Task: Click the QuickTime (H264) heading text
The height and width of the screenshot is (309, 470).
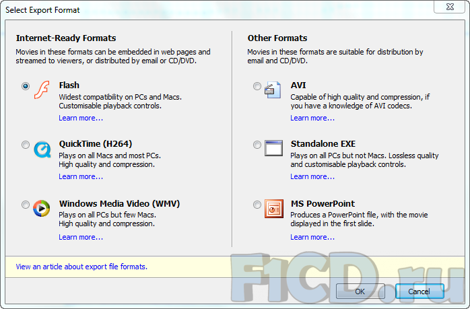Action: [96, 144]
